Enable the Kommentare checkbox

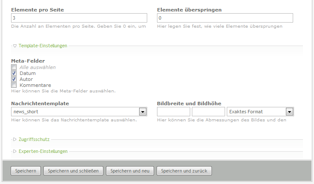14,85
